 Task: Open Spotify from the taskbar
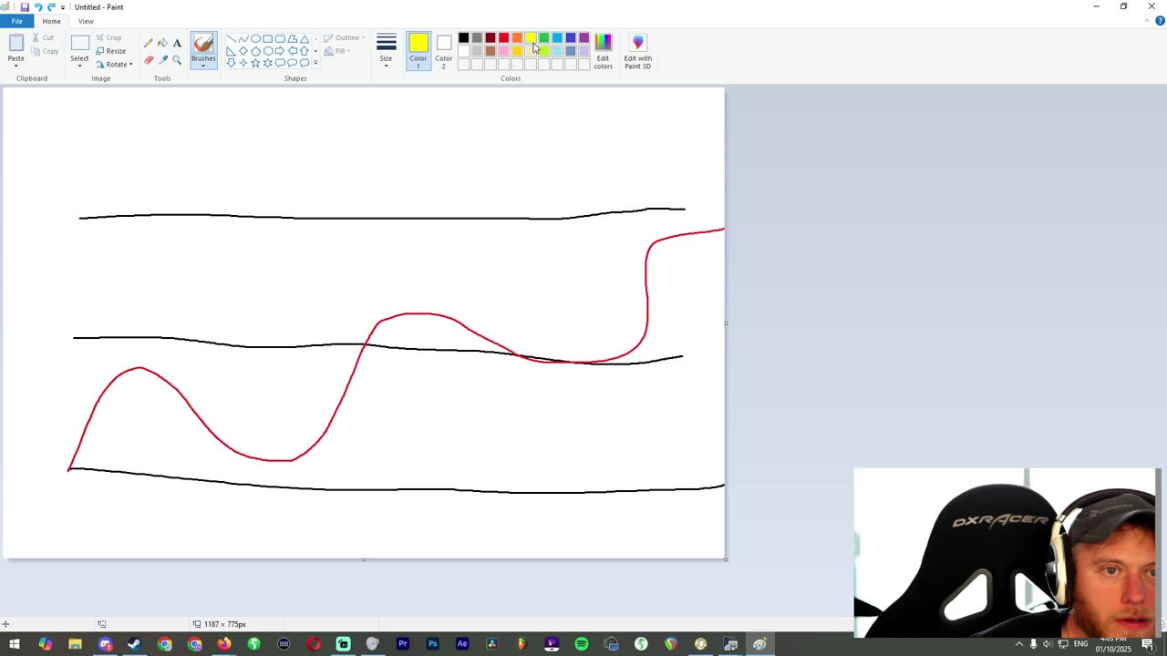[x=582, y=644]
